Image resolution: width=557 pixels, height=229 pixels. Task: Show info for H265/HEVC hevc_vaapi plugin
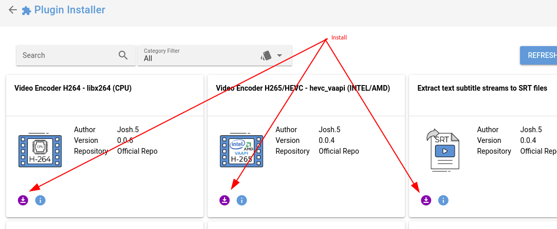coord(242,200)
